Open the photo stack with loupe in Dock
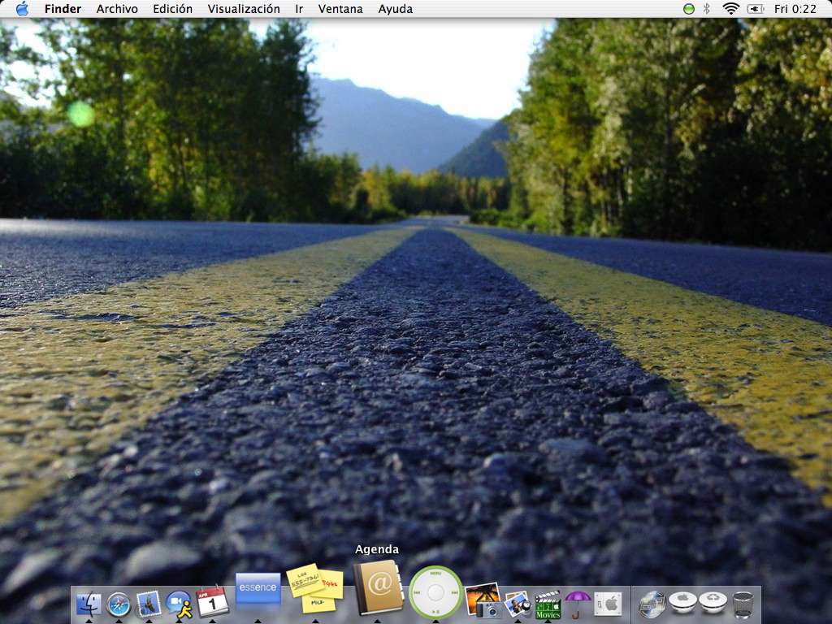This screenshot has width=832, height=624. tap(518, 604)
